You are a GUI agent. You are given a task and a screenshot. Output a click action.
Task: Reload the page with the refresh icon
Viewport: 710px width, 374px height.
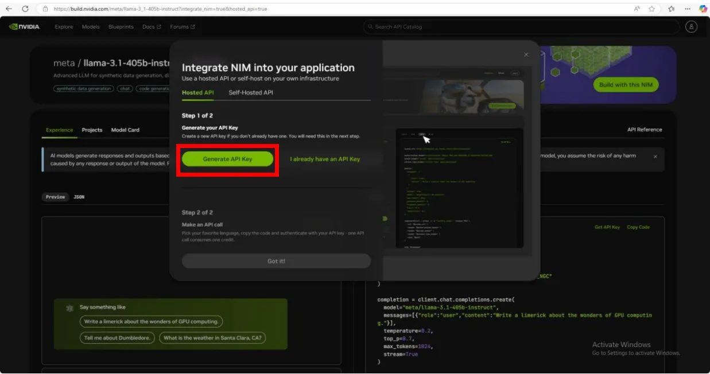pyautogui.click(x=25, y=9)
